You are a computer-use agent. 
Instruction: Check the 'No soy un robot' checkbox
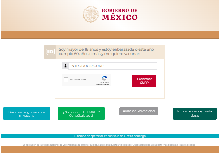pos(66,80)
